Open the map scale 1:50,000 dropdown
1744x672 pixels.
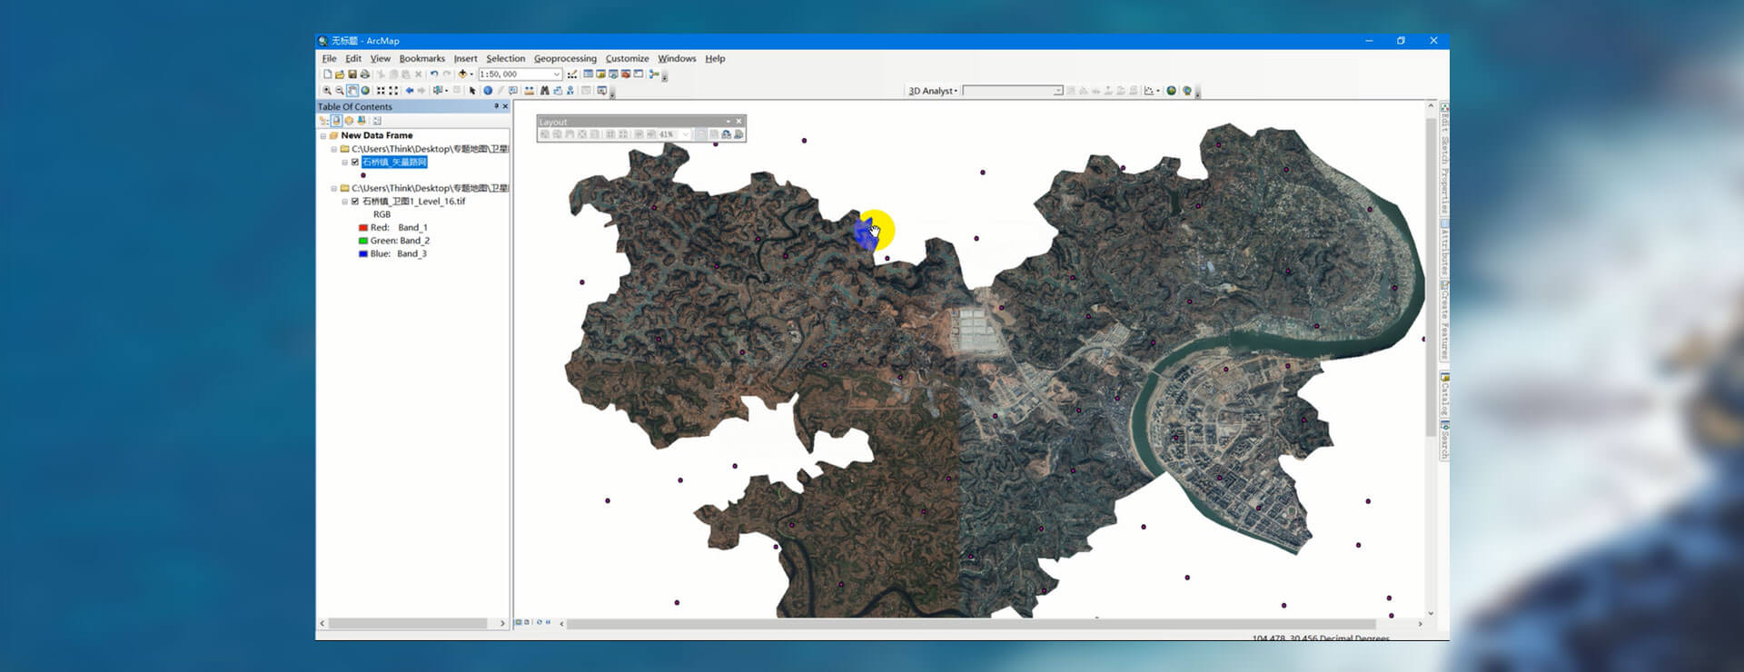pos(557,74)
